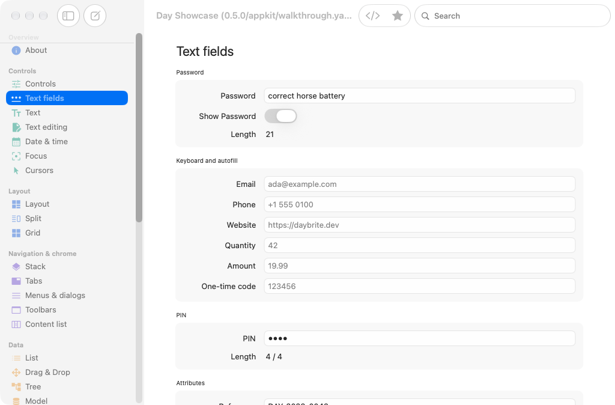Click the Tabs icon in sidebar
Image resolution: width=615 pixels, height=405 pixels.
point(16,281)
